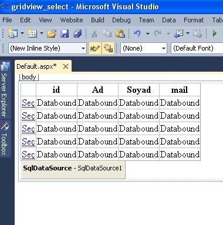Click the Open File folder icon
Screen dimensions: 223x225
tap(52, 33)
